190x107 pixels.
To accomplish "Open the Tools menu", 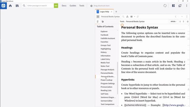I will 82,6.
